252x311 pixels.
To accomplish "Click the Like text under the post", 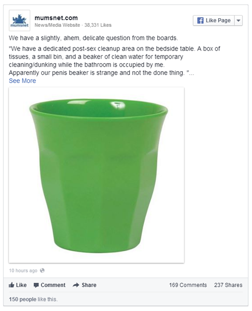I will click(21, 285).
